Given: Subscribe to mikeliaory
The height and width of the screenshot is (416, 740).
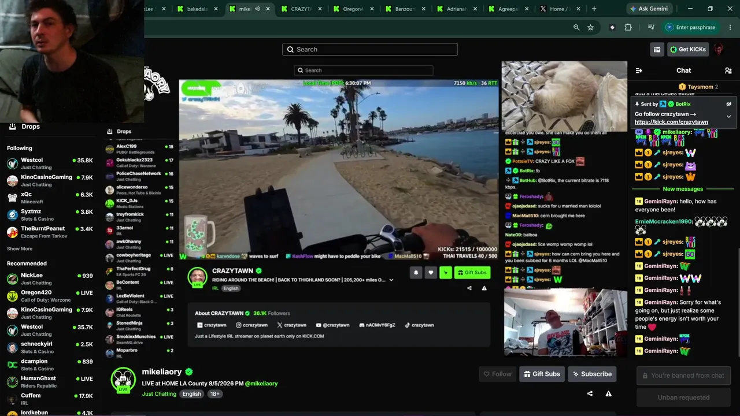Looking at the screenshot, I should (x=592, y=374).
